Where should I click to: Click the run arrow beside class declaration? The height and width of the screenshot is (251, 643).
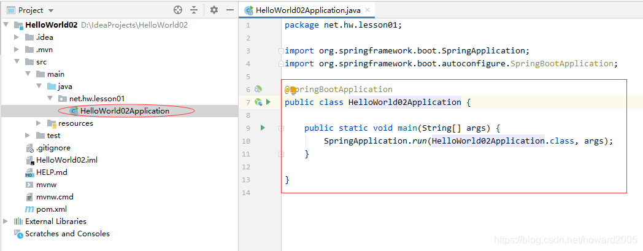[269, 102]
